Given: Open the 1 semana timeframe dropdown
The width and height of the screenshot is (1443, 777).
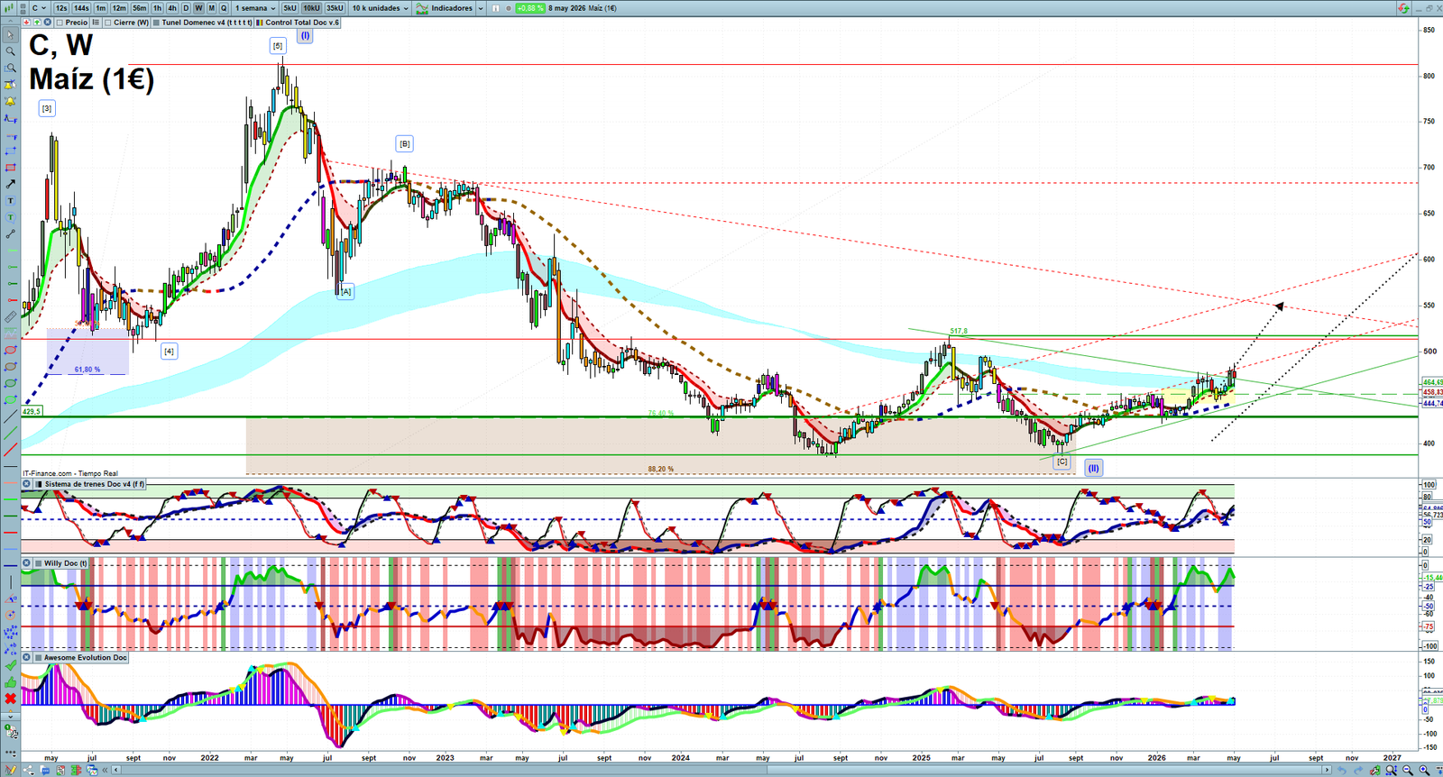Looking at the screenshot, I should pos(255,8).
